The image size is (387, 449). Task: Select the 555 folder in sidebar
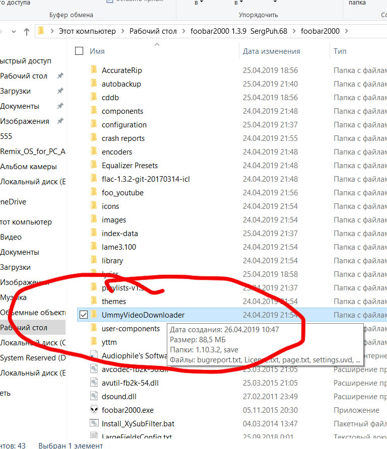pos(6,136)
